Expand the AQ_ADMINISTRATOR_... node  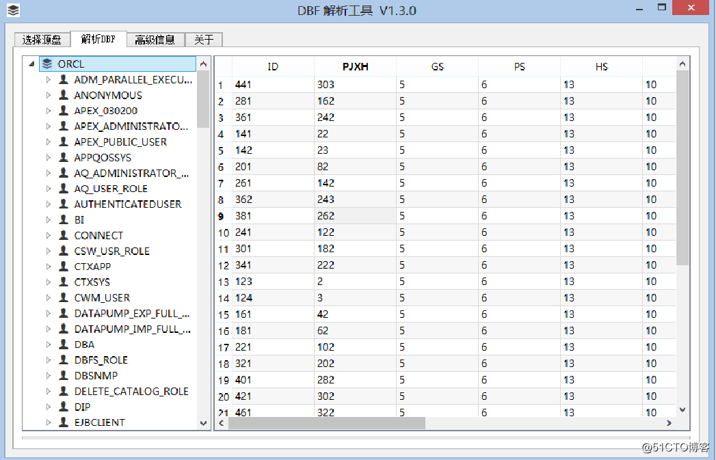click(49, 173)
